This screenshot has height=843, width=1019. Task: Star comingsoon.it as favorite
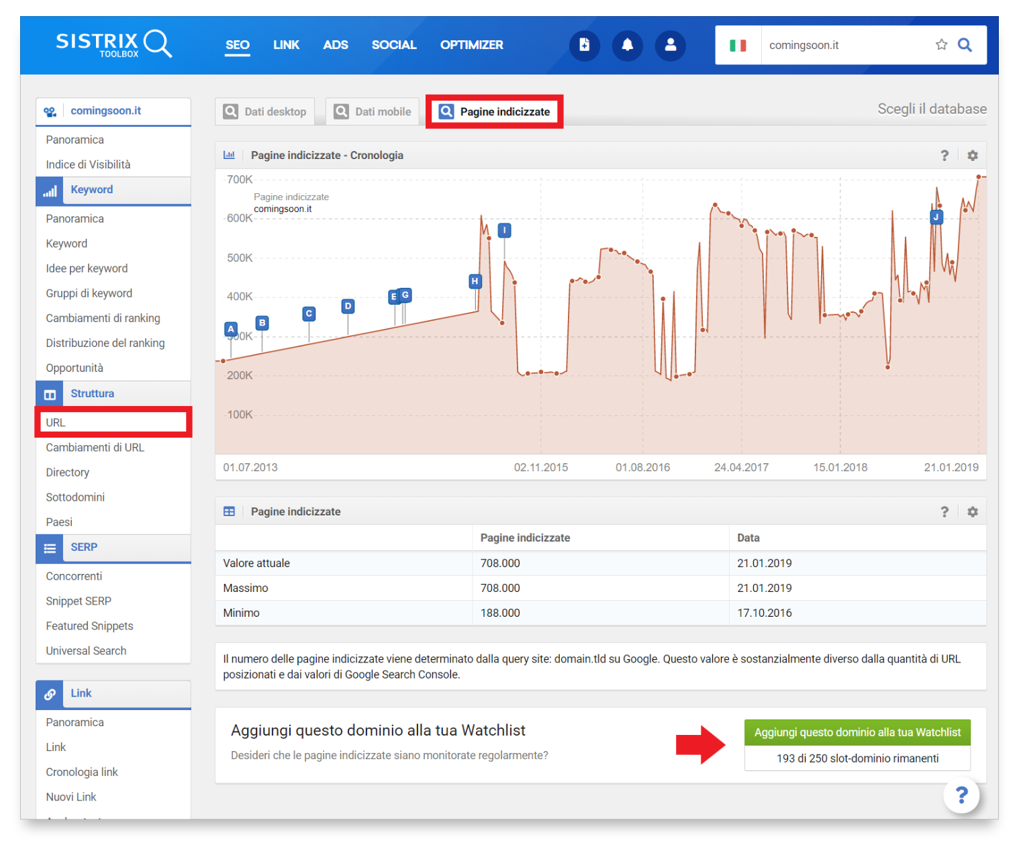click(941, 45)
